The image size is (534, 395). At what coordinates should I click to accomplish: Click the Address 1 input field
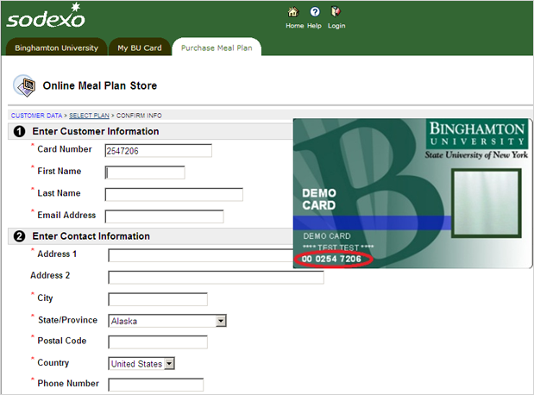click(x=201, y=255)
